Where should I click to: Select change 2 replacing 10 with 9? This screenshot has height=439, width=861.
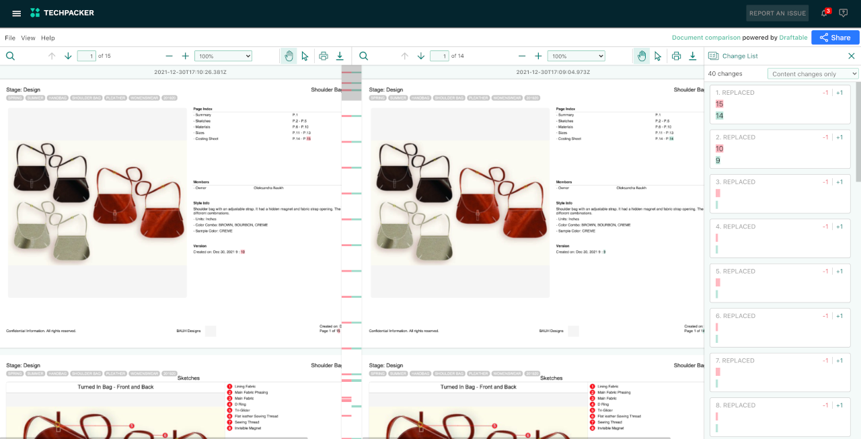(780, 149)
